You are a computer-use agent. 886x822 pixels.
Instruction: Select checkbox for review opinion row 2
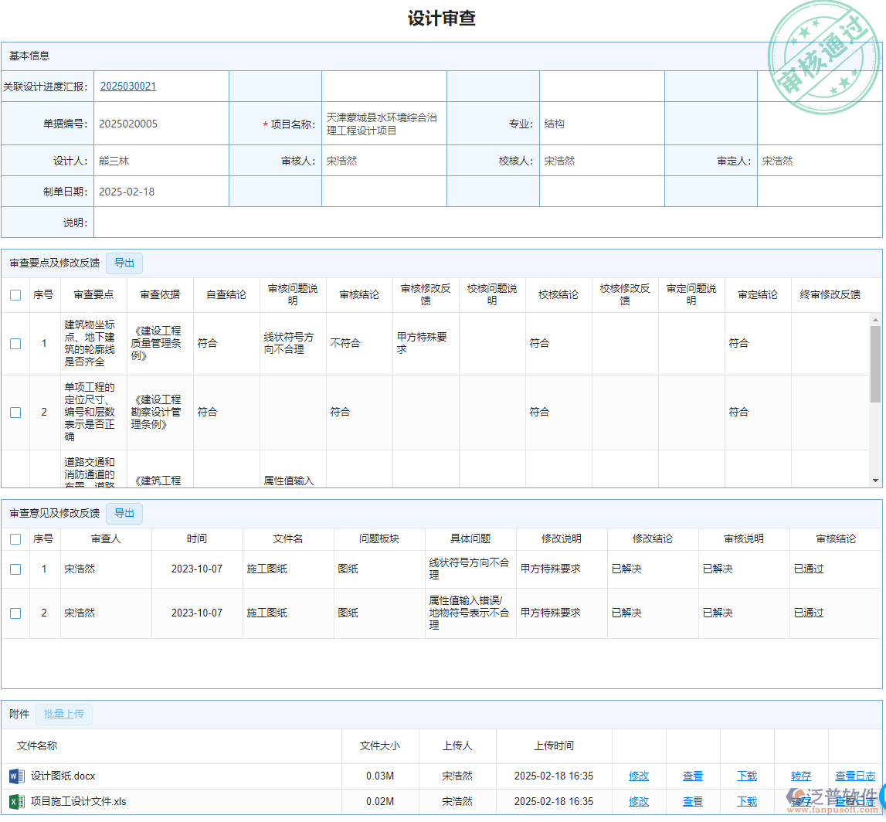point(15,613)
